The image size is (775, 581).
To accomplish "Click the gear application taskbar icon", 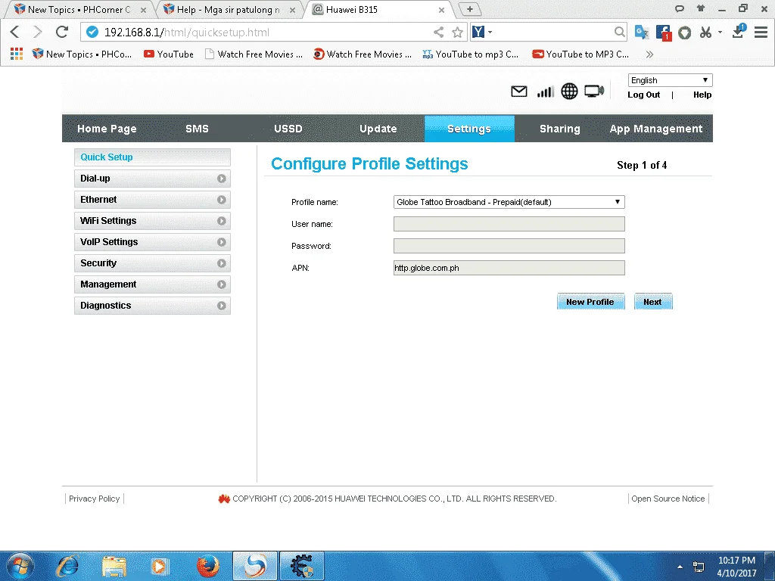I will [302, 566].
